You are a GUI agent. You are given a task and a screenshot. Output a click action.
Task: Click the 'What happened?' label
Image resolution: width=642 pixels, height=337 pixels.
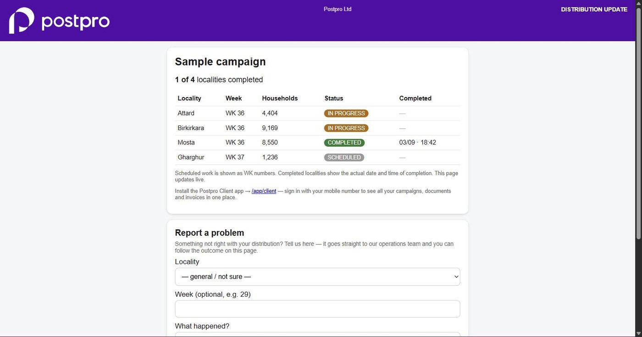point(202,326)
